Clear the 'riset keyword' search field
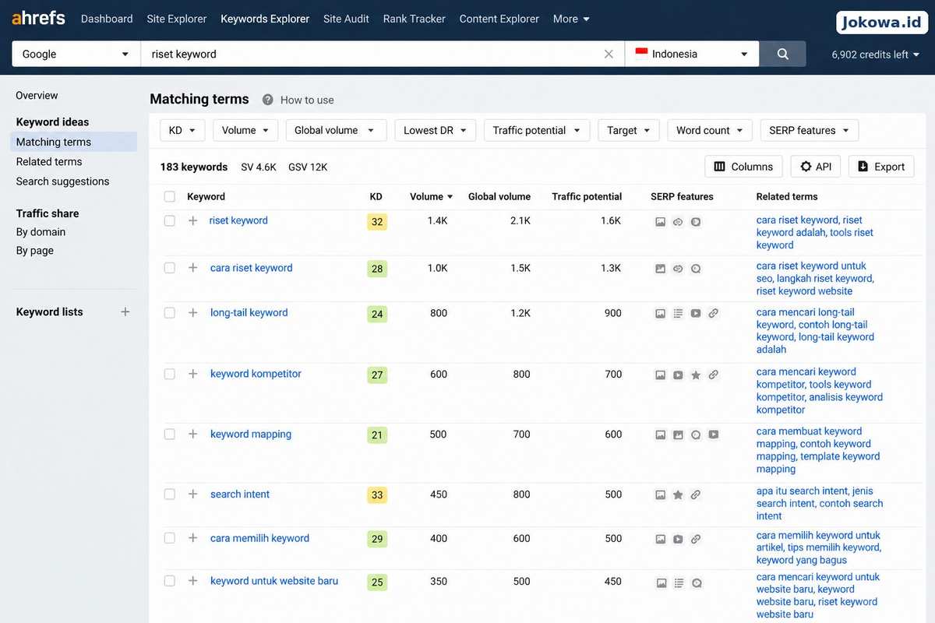This screenshot has height=623, width=935. point(609,55)
